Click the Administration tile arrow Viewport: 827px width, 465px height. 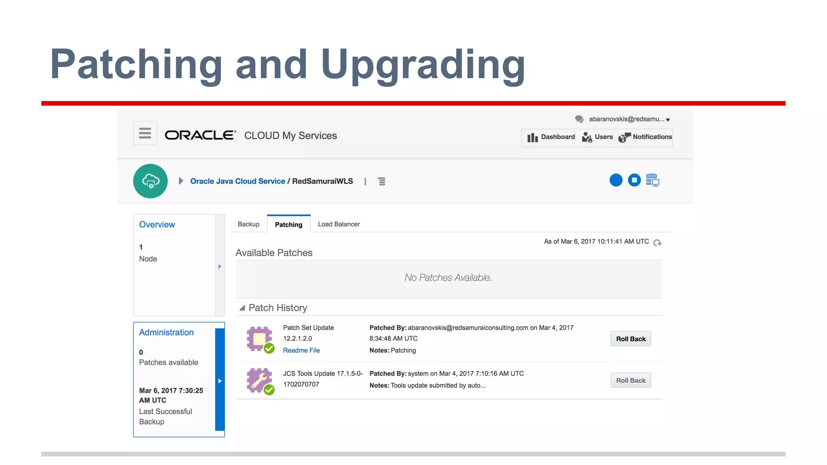[x=220, y=381]
